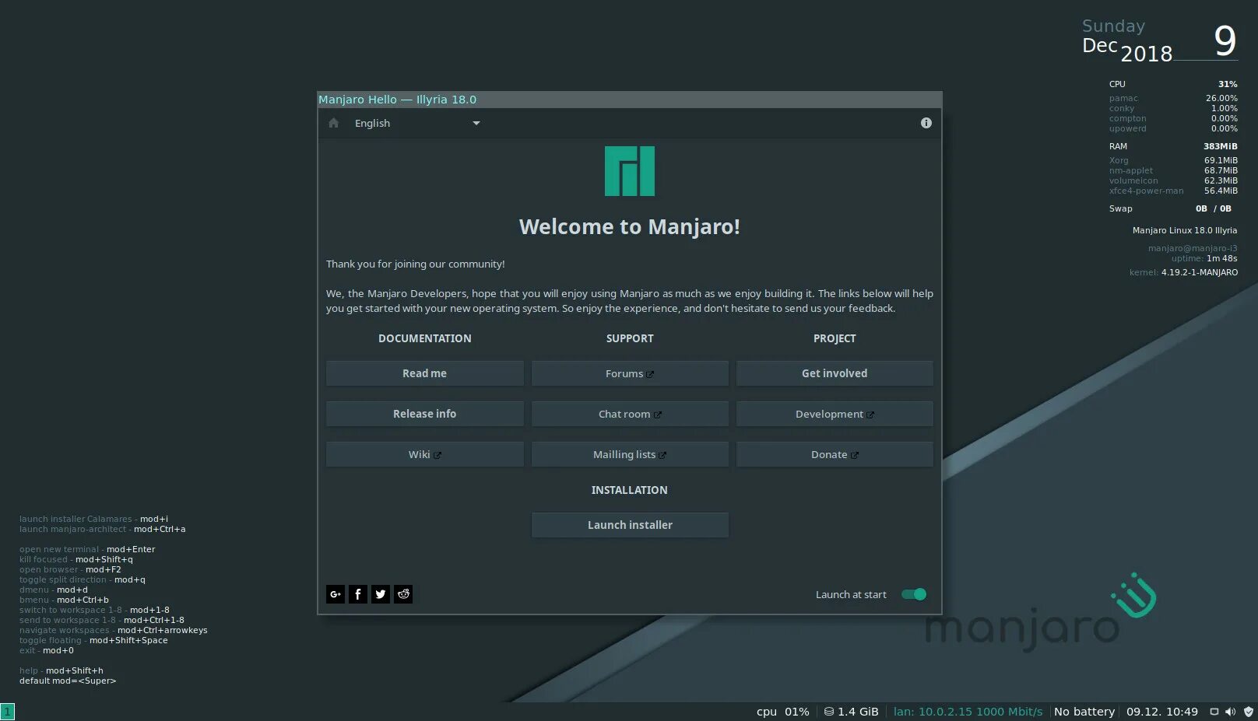Open the Development link
The image size is (1258, 721).
pyautogui.click(x=835, y=414)
